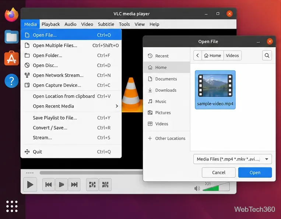Click Videos in the path bar
281x219 pixels.
[x=232, y=56]
